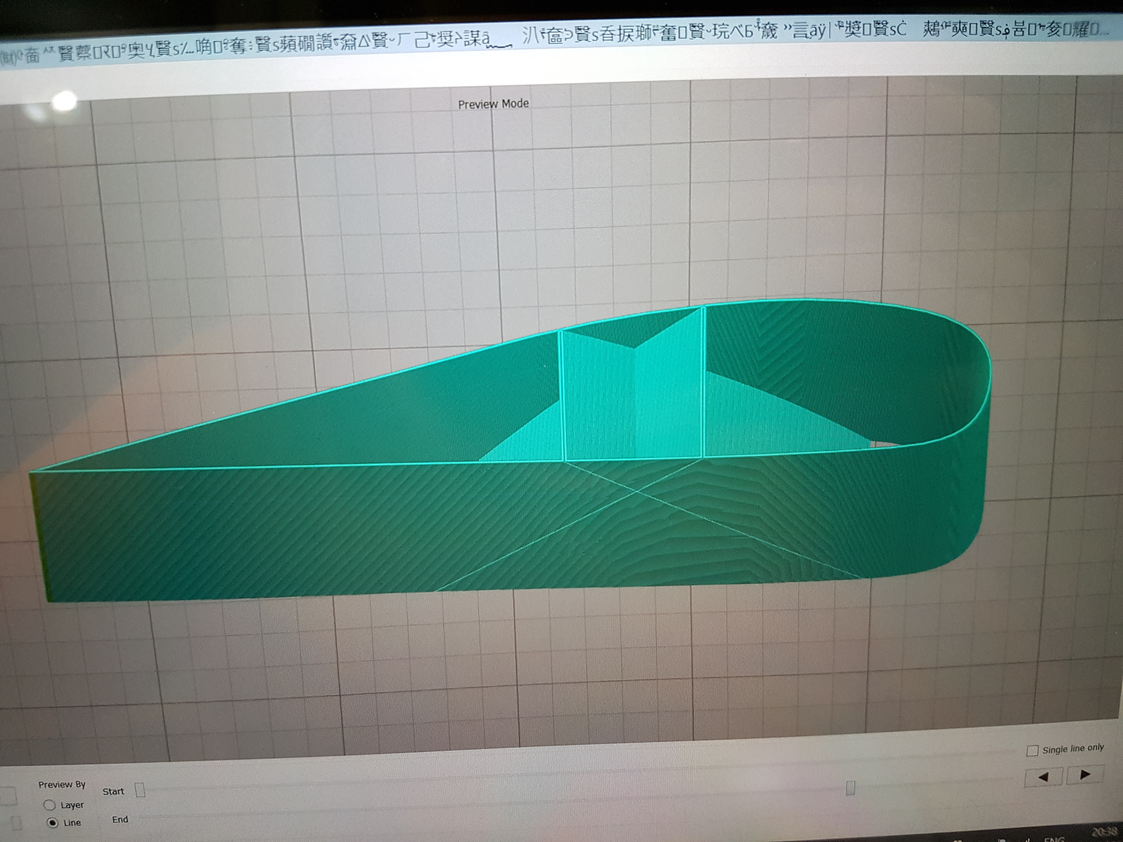This screenshot has height=842, width=1123.
Task: Click the 'Single line only' text label
Action: point(1073,749)
